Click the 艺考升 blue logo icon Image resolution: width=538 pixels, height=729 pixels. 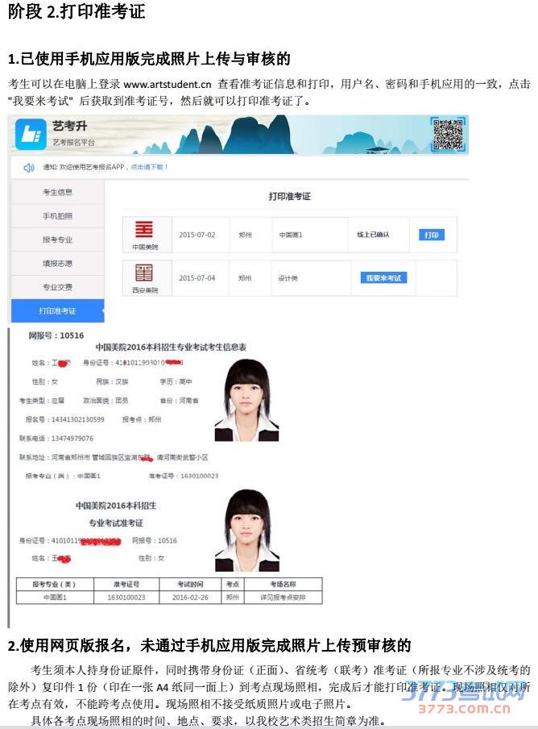31,133
